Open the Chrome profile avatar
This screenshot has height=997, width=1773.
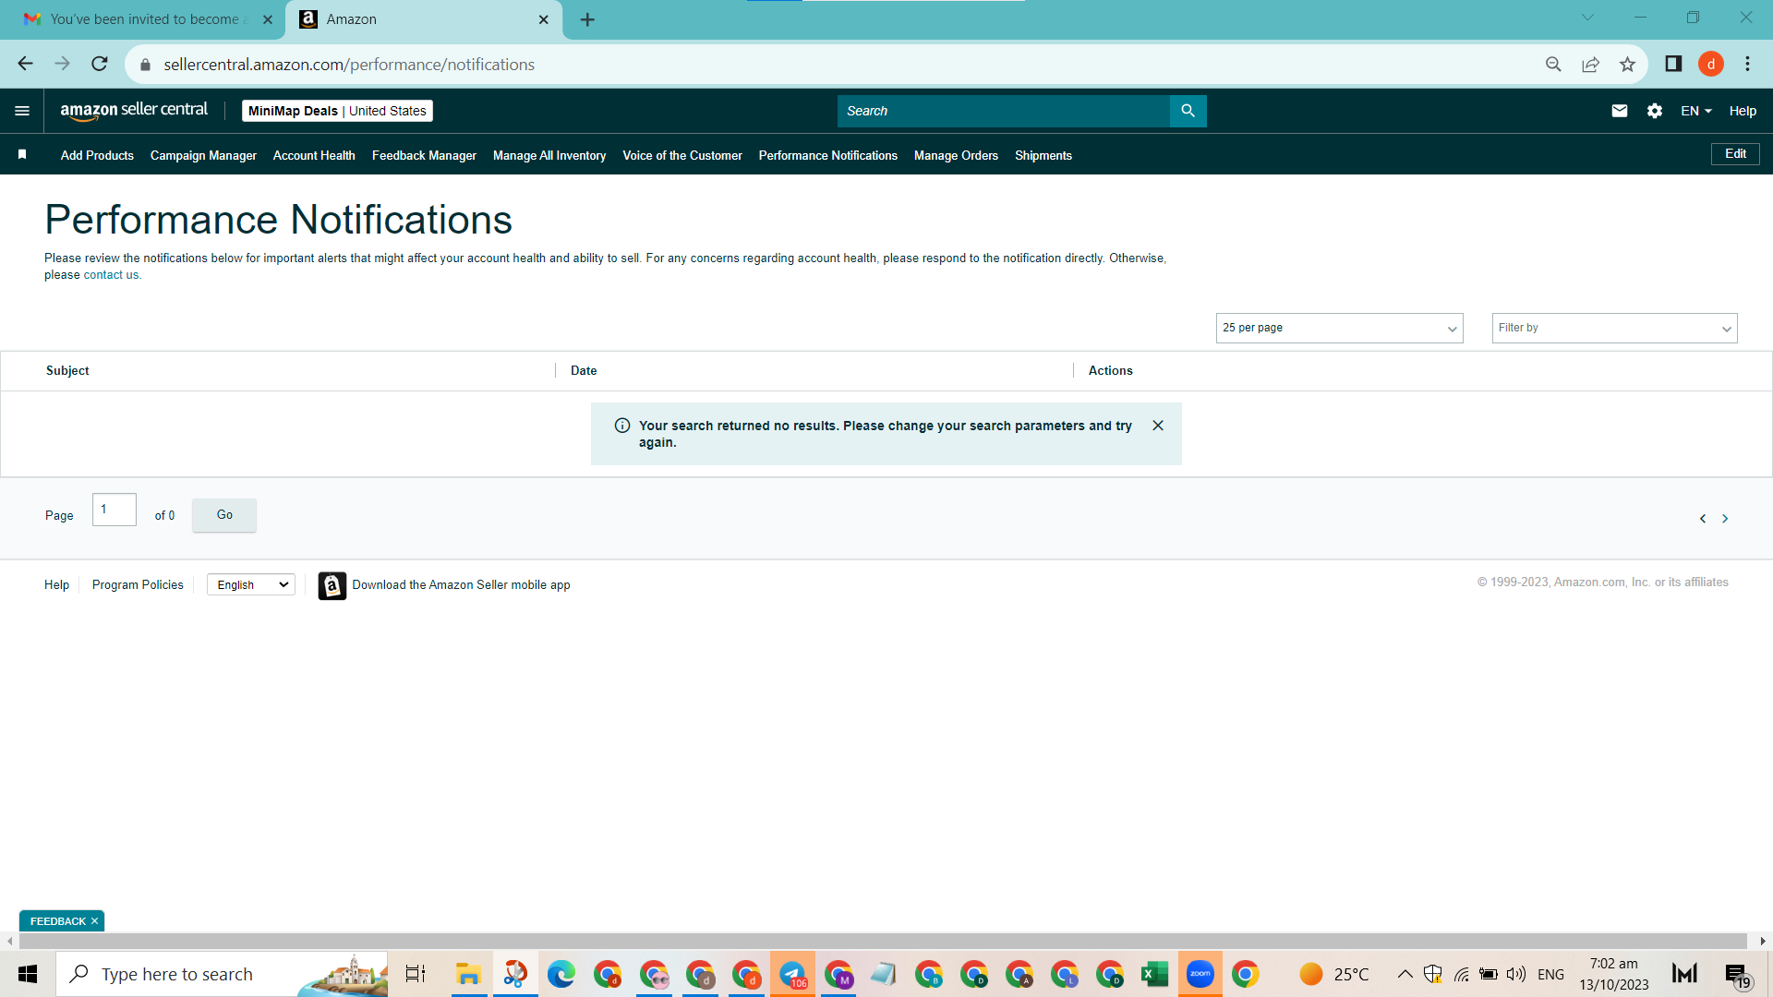pos(1710,64)
